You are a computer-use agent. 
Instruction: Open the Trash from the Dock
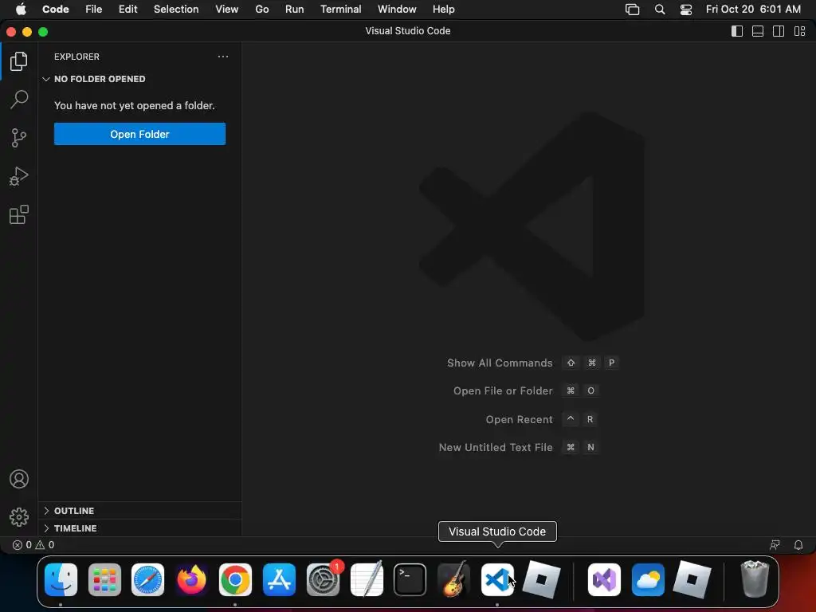pos(755,579)
